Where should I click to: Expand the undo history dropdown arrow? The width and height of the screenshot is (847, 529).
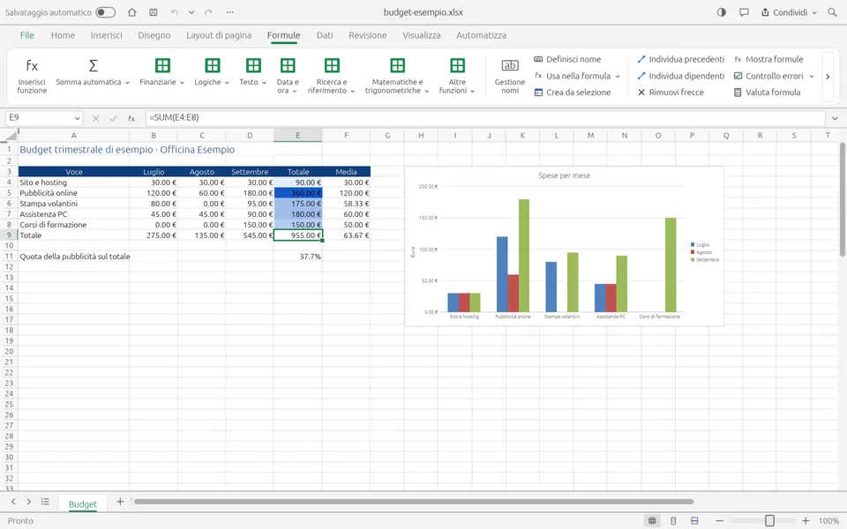tap(191, 11)
